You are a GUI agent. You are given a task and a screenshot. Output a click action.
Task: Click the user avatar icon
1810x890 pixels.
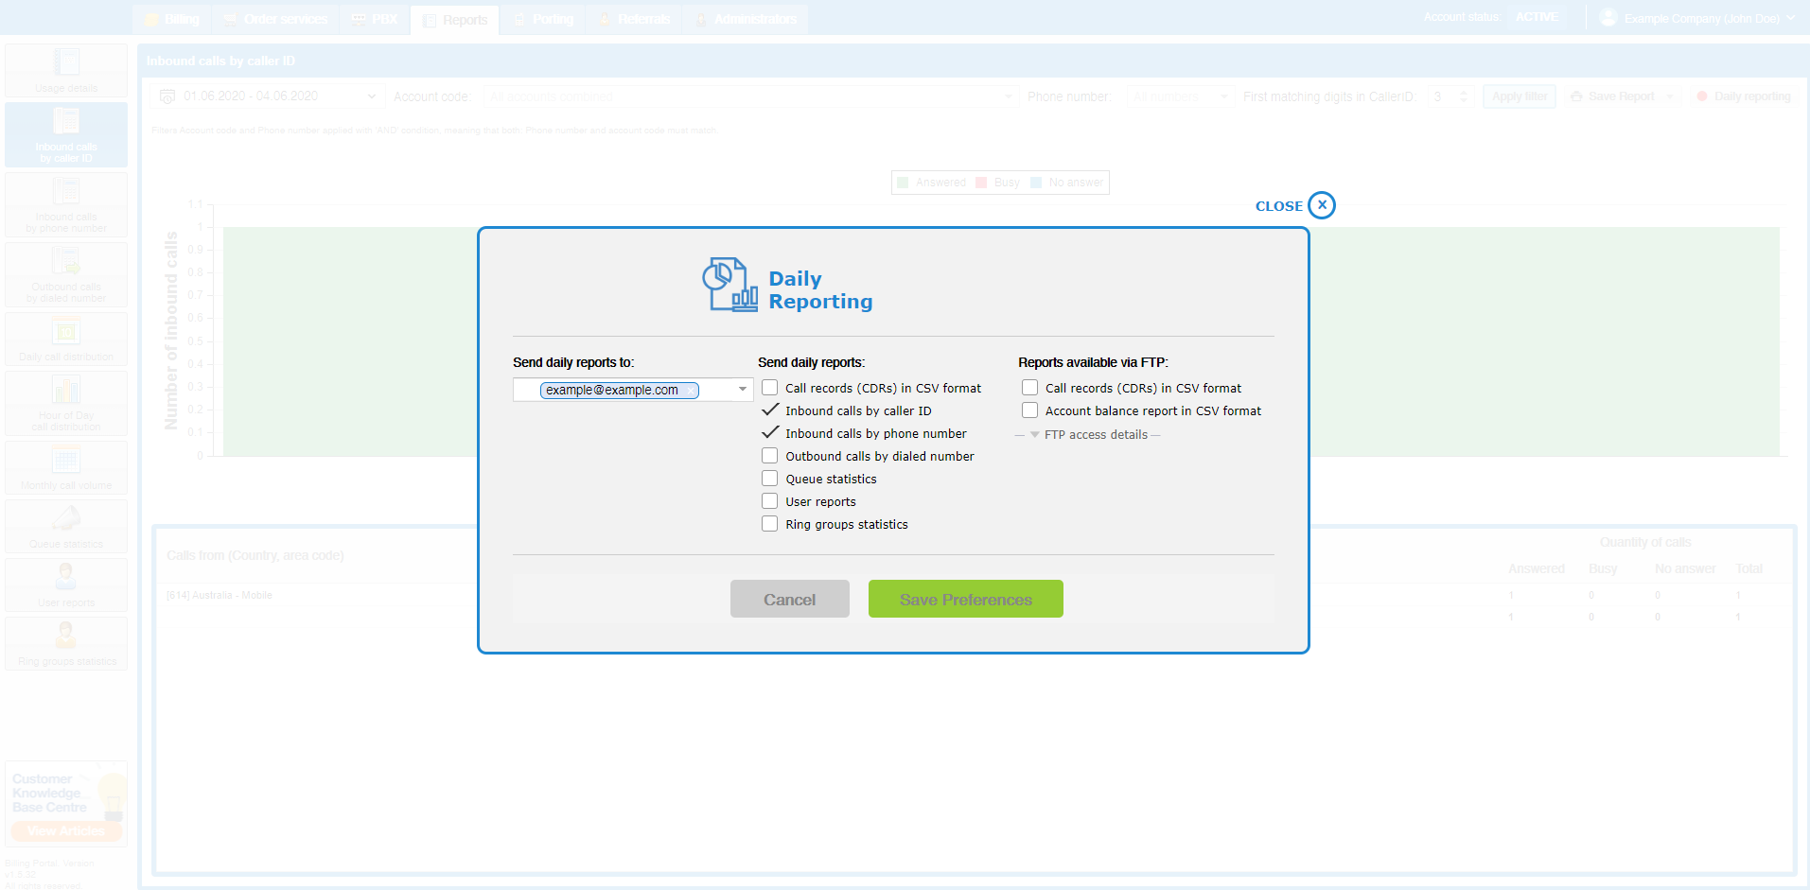pos(1608,18)
